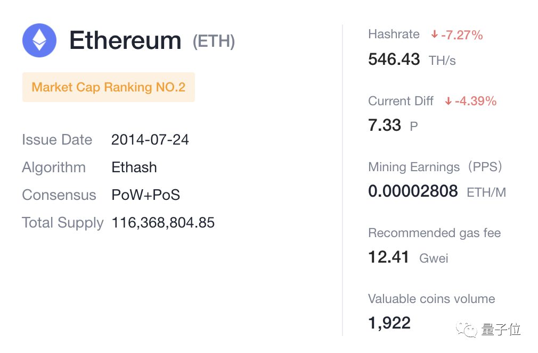Click the Market Cap Ranking NO.2 badge
The image size is (538, 353).
(x=108, y=87)
